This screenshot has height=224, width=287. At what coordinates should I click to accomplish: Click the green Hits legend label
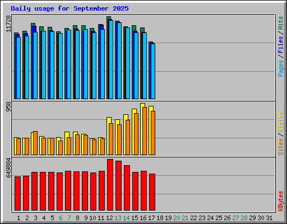pos(280,23)
